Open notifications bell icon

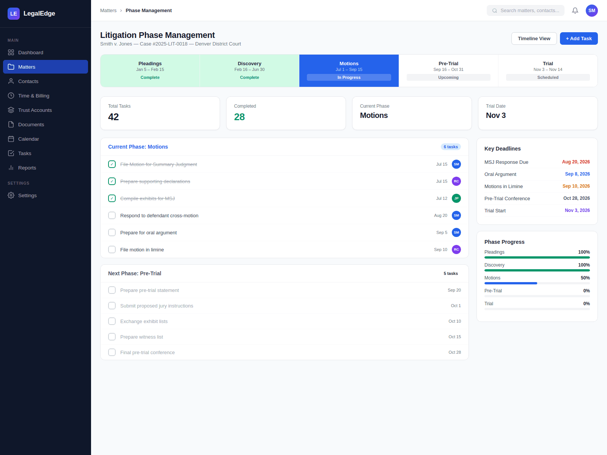pyautogui.click(x=575, y=11)
